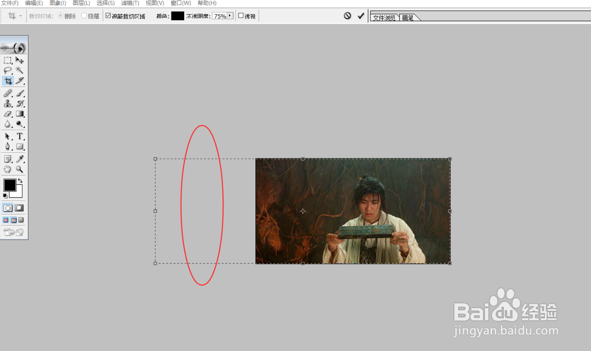
Task: Enable the 透视 perspective checkbox
Action: (x=241, y=16)
